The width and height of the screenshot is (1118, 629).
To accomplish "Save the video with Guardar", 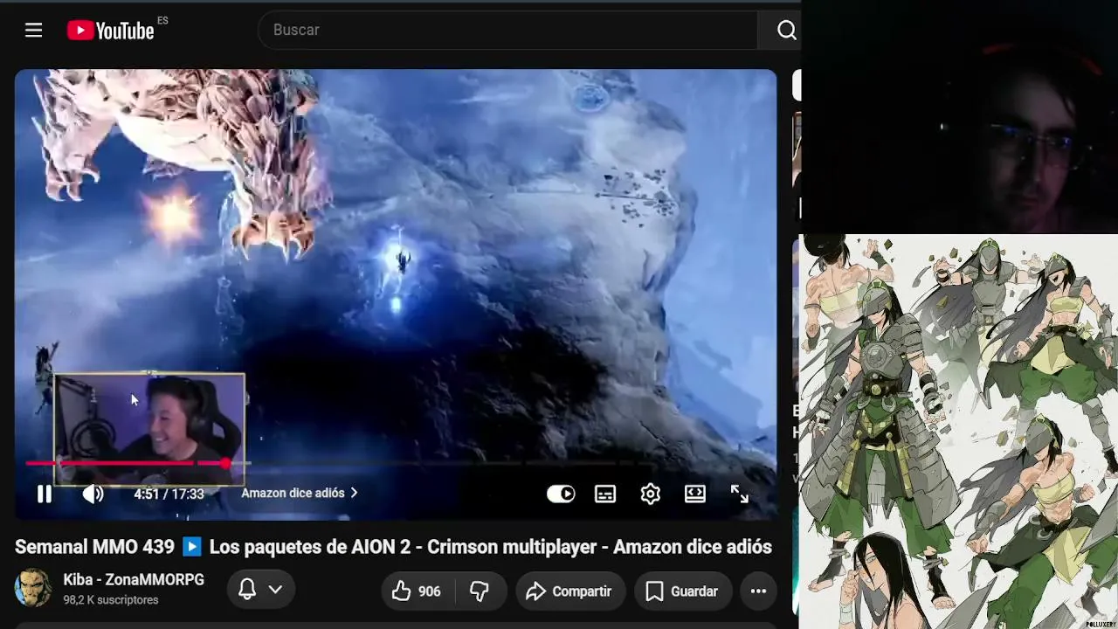I will 682,591.
